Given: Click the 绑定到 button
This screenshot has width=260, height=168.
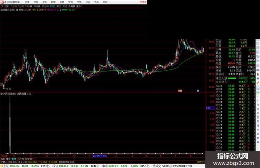Looking at the screenshot, I should point(29,159).
